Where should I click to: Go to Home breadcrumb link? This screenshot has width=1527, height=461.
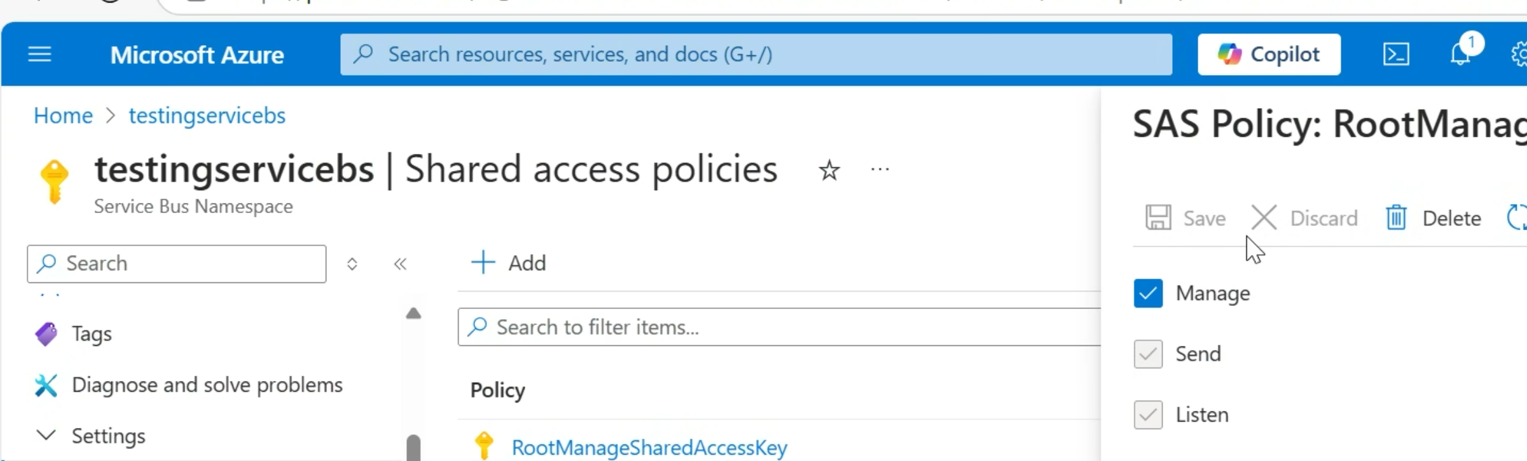[63, 116]
